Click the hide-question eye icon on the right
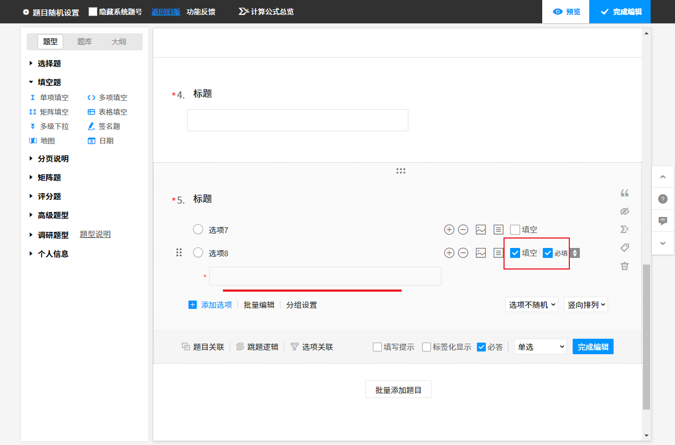The width and height of the screenshot is (675, 445). tap(625, 211)
